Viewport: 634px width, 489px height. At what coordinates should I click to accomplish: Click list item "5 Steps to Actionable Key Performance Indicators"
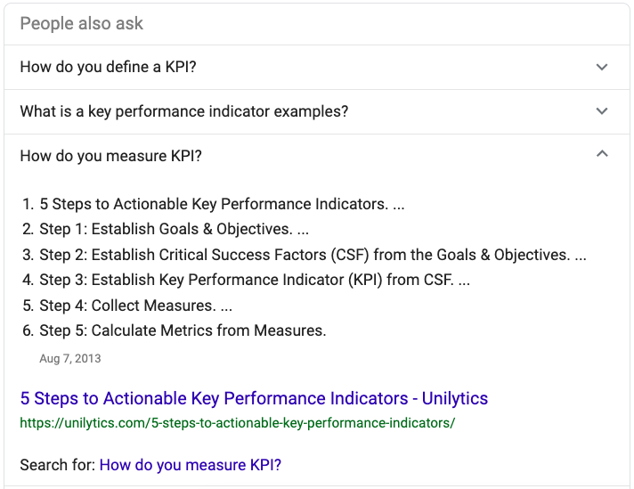[214, 204]
